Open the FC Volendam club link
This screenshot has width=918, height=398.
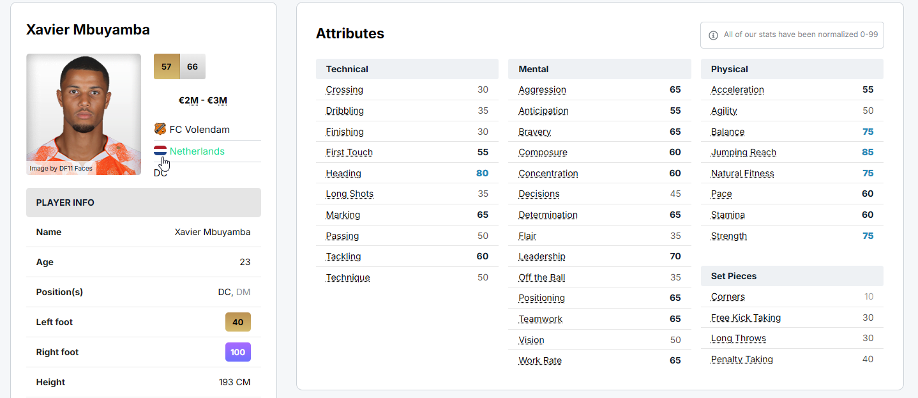pyautogui.click(x=199, y=129)
